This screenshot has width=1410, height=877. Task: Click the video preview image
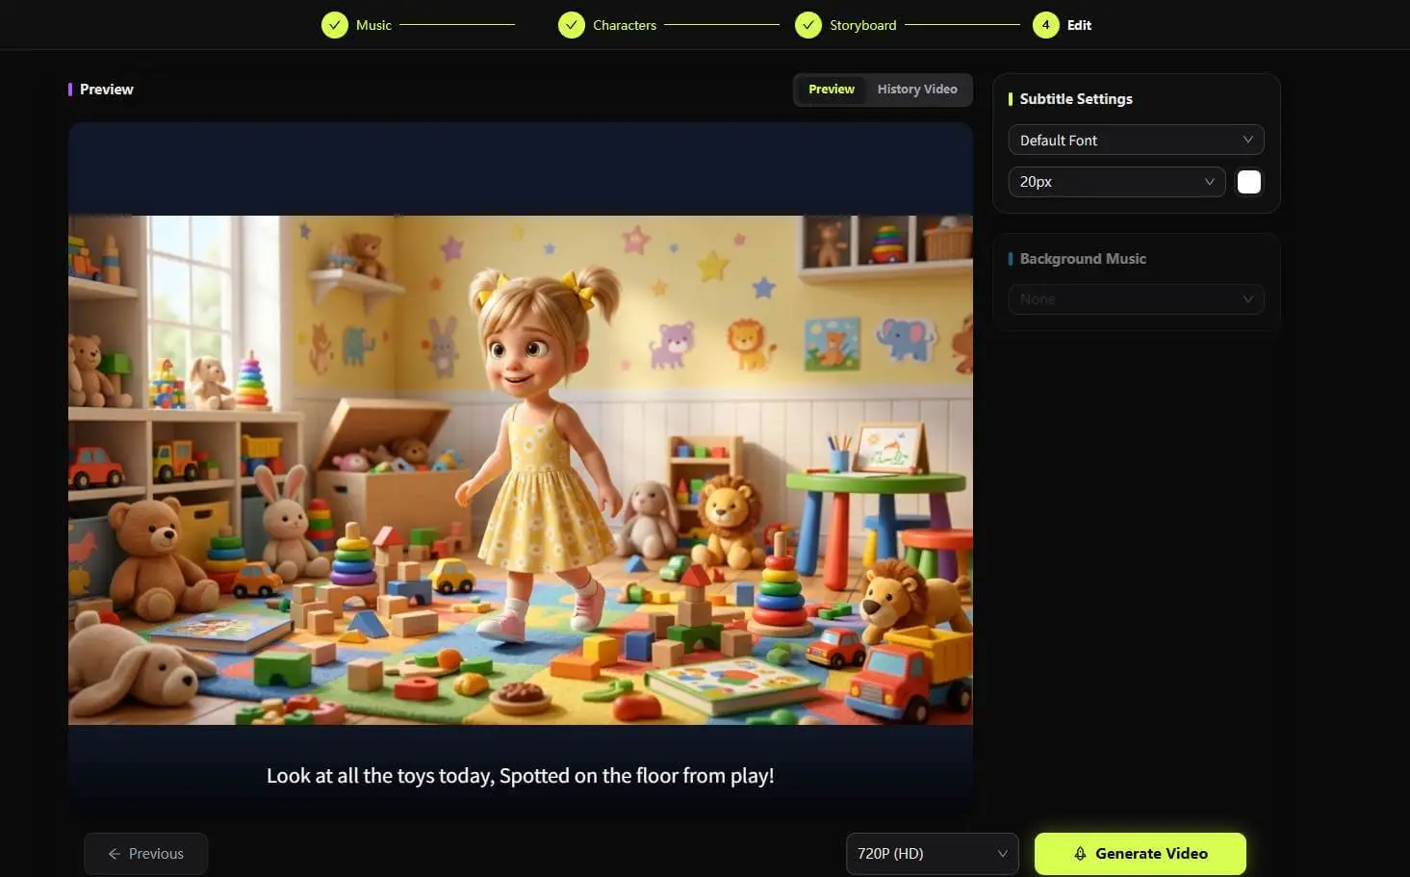pyautogui.click(x=521, y=470)
